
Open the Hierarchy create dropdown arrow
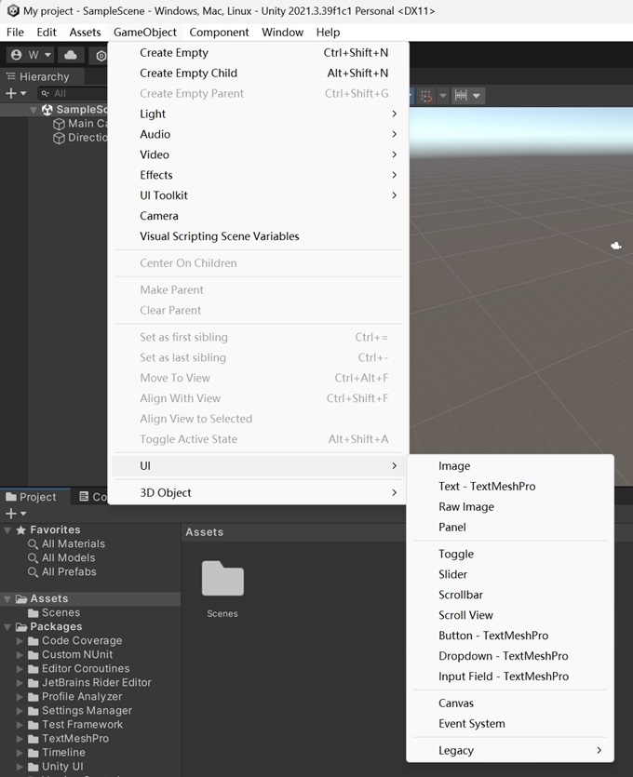pyautogui.click(x=23, y=93)
